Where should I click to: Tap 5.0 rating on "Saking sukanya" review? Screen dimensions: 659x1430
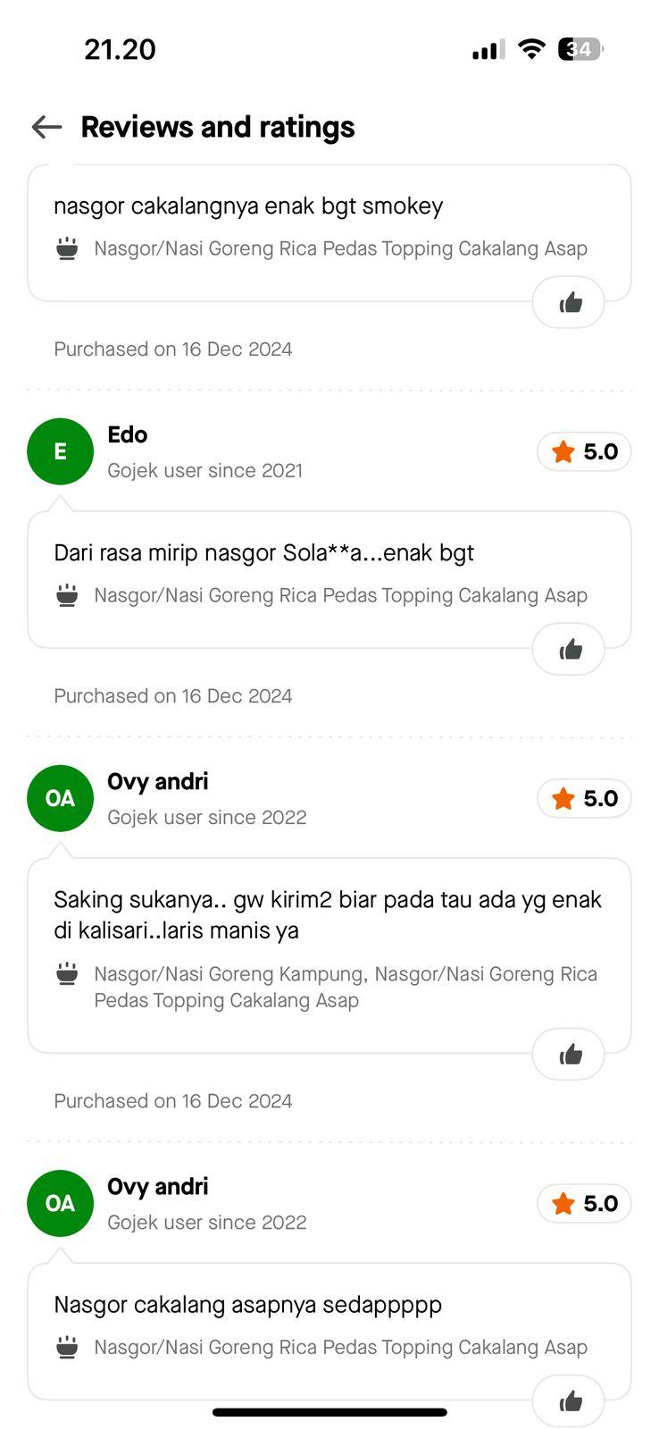pos(584,798)
